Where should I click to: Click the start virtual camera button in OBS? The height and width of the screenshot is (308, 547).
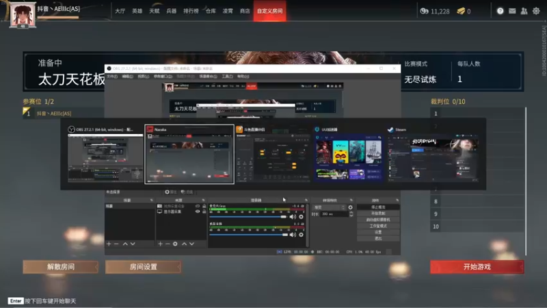[x=378, y=220]
